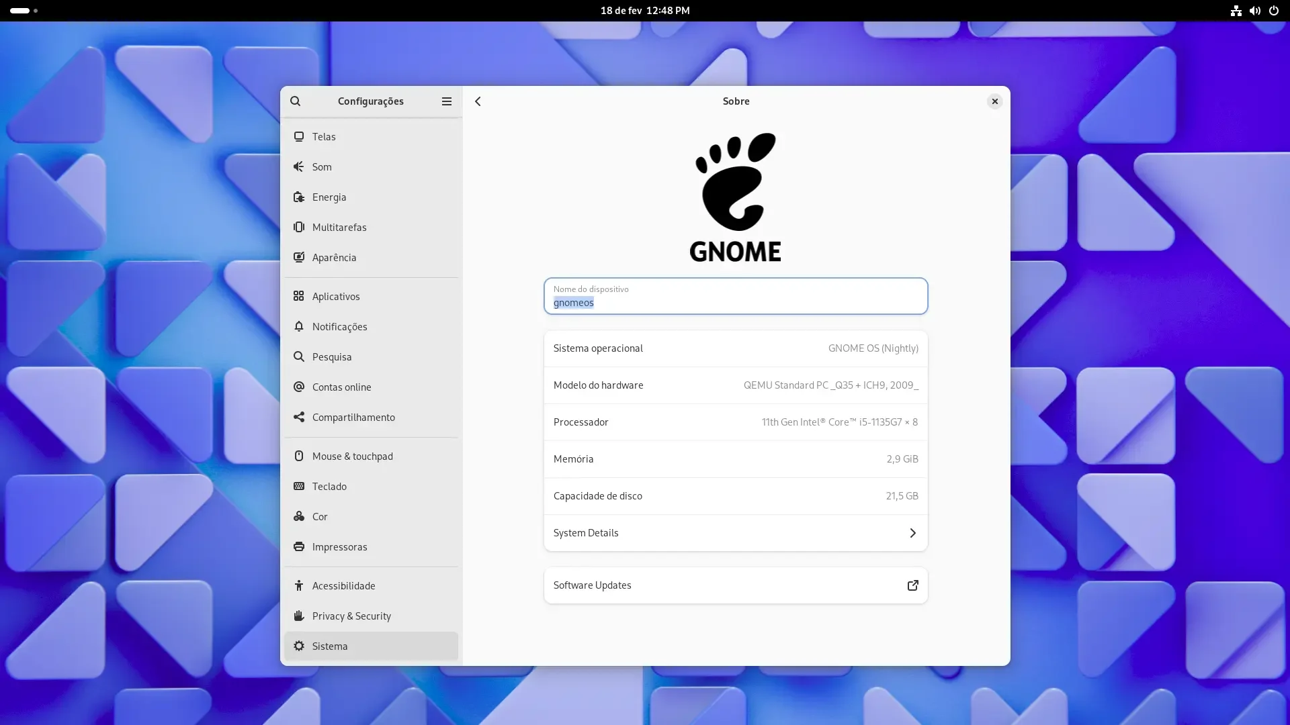Open the network icon in top bar

tap(1236, 11)
